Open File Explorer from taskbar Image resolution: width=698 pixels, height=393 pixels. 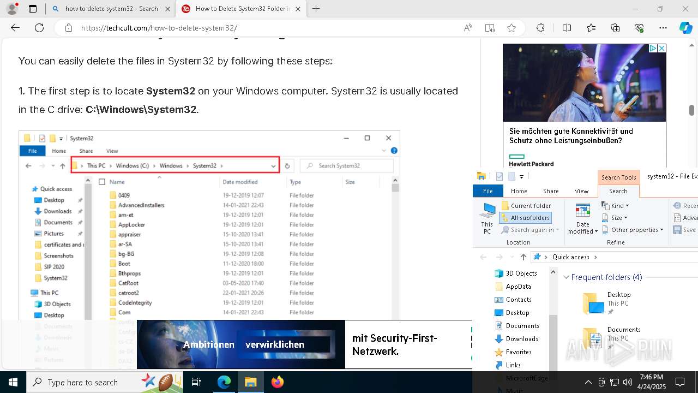251,382
